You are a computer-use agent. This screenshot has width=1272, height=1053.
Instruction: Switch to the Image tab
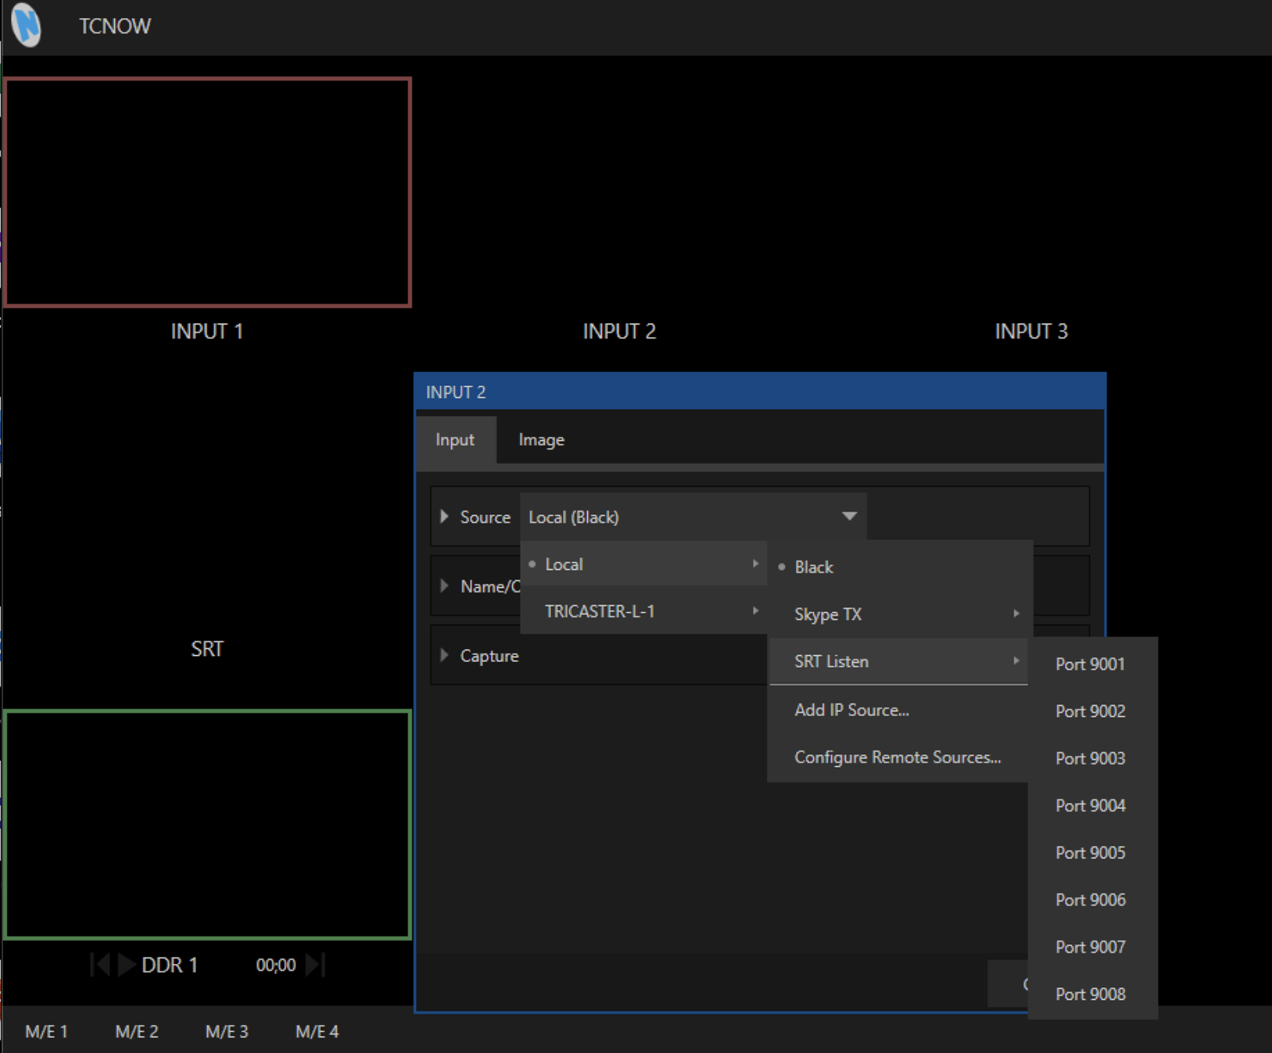tap(541, 439)
